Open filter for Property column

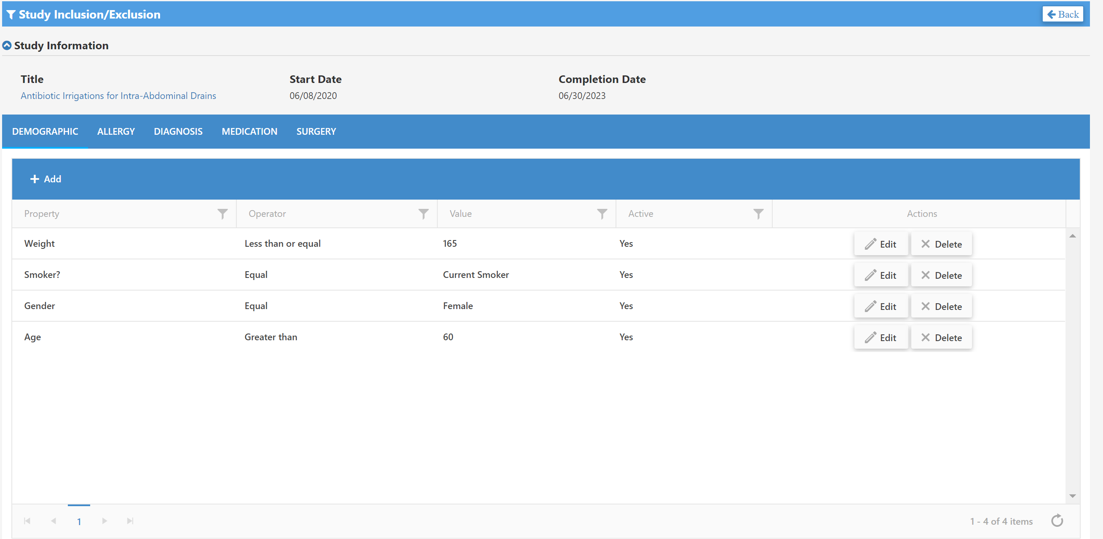(x=222, y=214)
